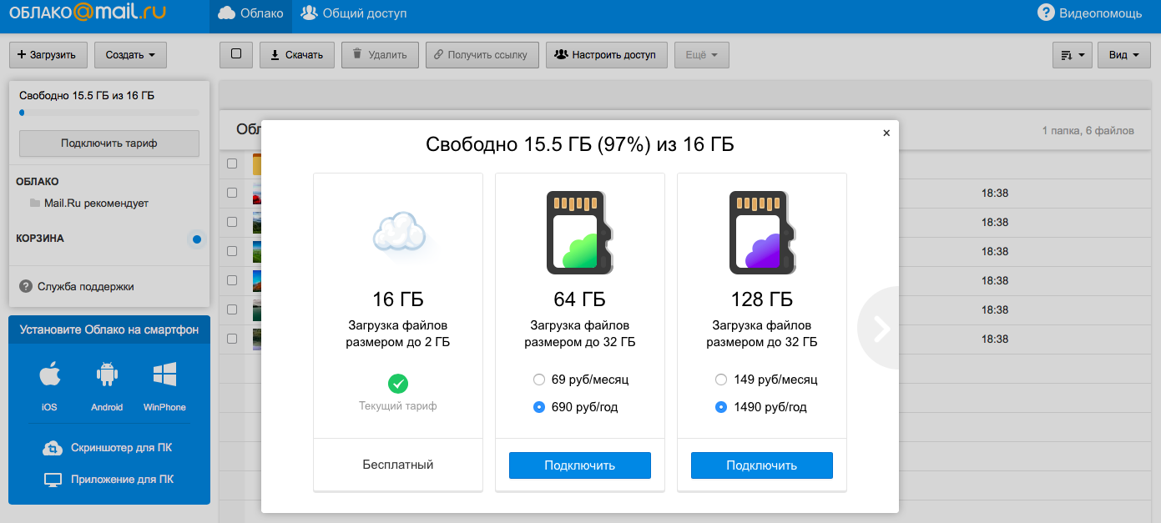The image size is (1161, 523).
Task: Click the Android robot icon
Action: tap(107, 375)
